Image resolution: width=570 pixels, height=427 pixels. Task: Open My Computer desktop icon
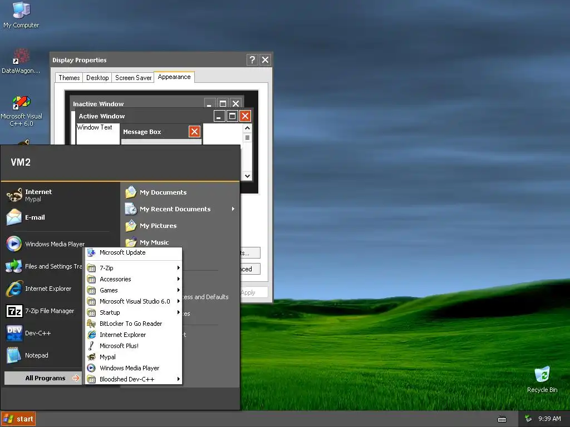click(x=21, y=14)
